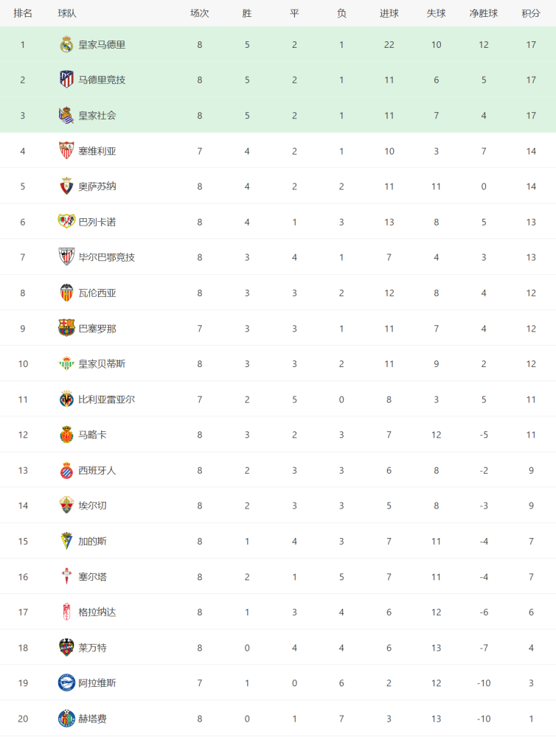Click the Valencia (瓦伦西亚) bat crest
This screenshot has width=556, height=737.
coord(66,293)
